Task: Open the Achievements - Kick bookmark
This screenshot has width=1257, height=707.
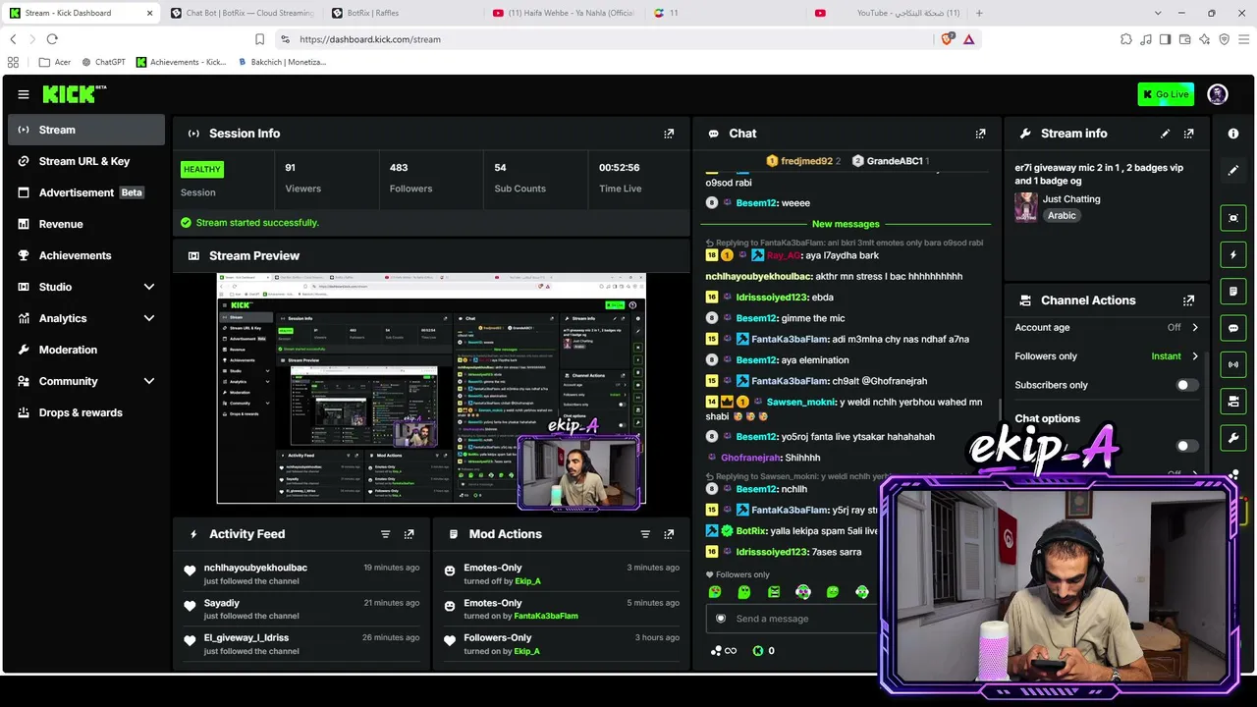Action: click(x=181, y=62)
